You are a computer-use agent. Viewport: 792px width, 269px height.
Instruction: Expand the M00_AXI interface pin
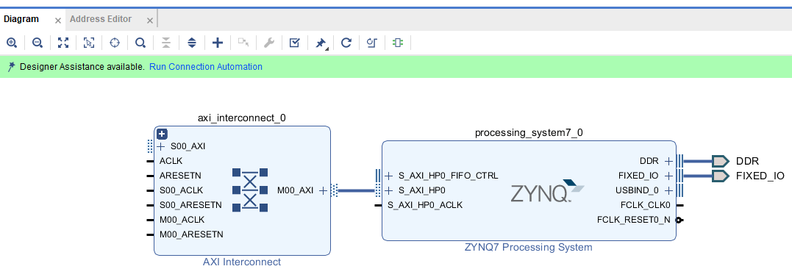324,190
